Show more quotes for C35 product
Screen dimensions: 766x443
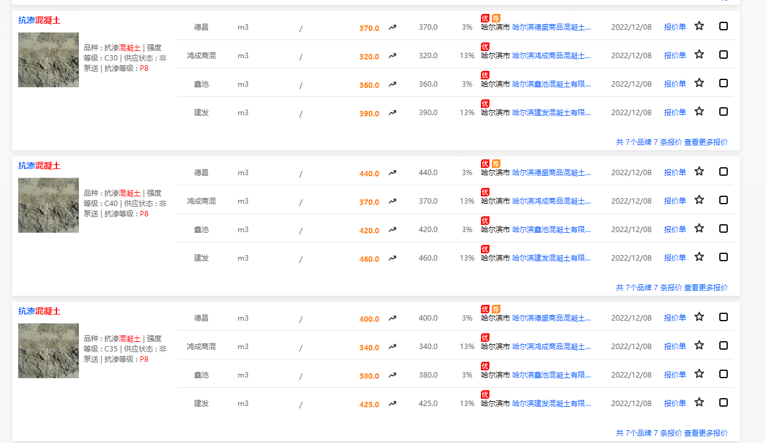click(x=706, y=433)
